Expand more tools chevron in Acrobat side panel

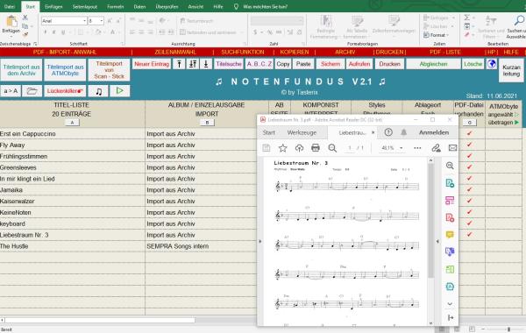coord(450,304)
